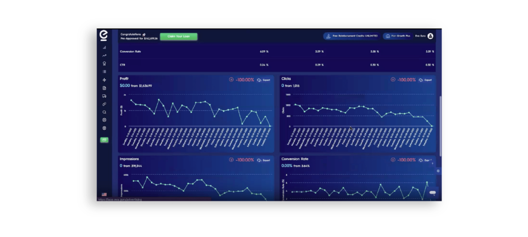Open the Plan Growth Plus badge
Viewport: 528px width, 237px height.
coord(398,36)
